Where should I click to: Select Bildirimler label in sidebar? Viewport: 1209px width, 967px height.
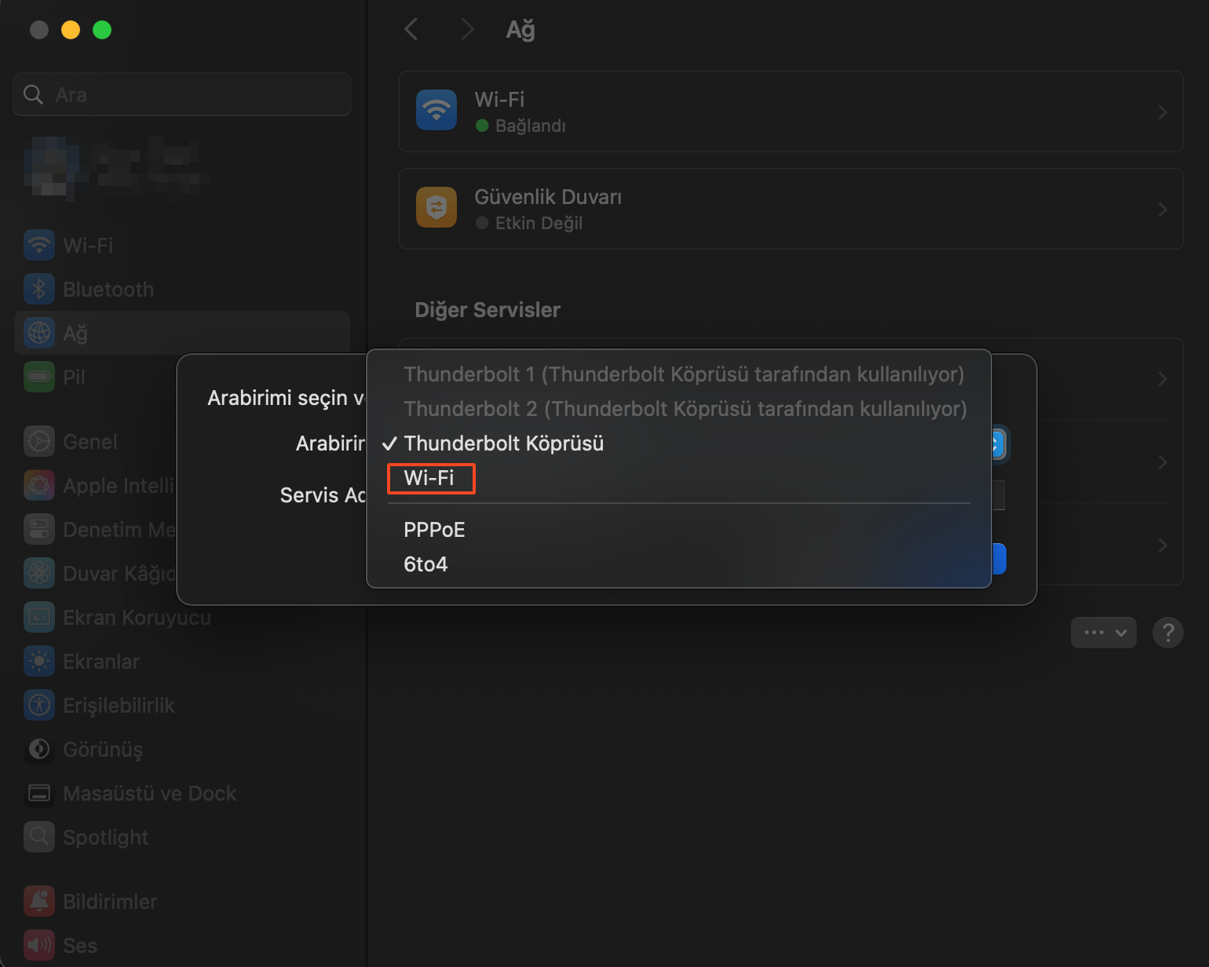pos(110,902)
